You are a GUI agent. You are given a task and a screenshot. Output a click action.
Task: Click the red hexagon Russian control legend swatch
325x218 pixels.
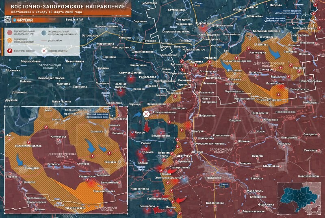click(x=9, y=32)
